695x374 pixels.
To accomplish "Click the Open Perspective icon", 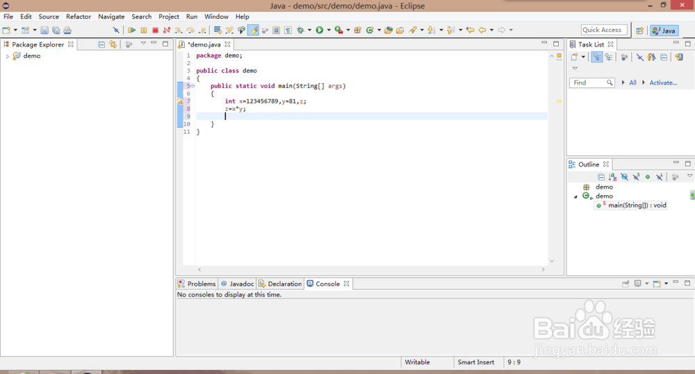I will coord(639,31).
